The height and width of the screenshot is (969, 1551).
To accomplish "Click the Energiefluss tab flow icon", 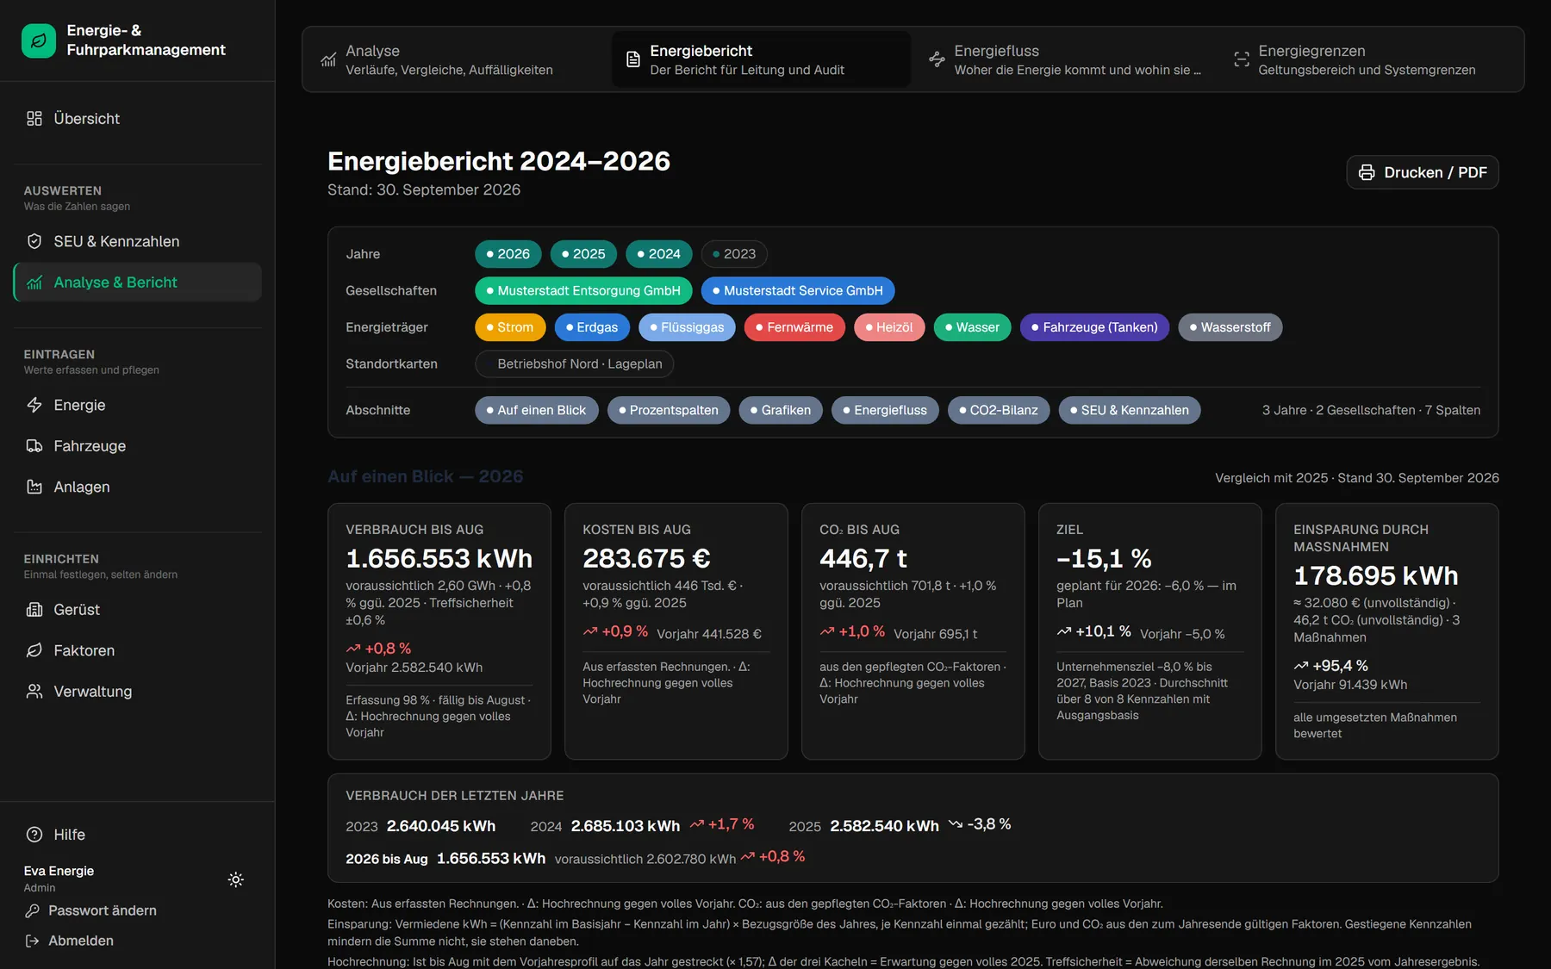I will point(937,59).
